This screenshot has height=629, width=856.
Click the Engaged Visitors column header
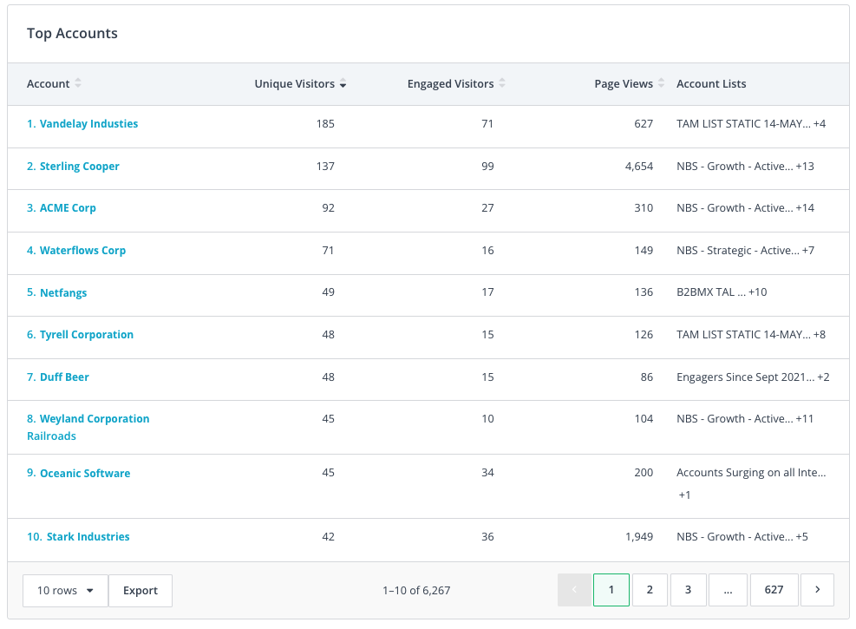(x=450, y=83)
